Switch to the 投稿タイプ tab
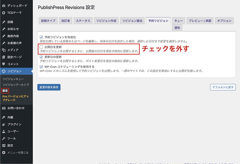240x164 pixels. pyautogui.click(x=48, y=21)
